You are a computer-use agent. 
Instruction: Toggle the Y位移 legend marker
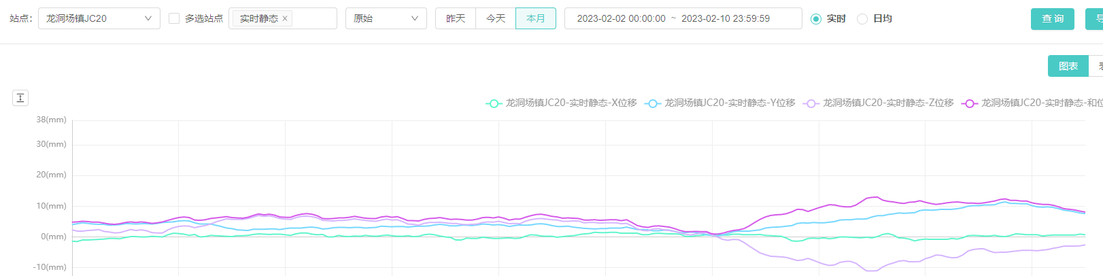(652, 103)
